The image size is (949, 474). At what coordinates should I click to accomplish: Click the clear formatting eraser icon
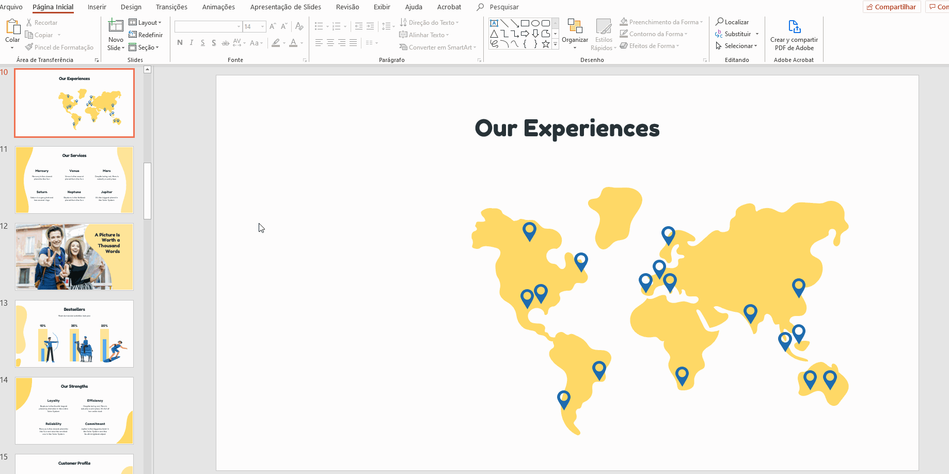[x=299, y=26]
